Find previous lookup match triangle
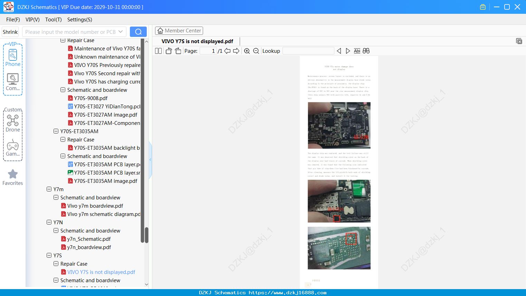This screenshot has height=296, width=526. 339,51
